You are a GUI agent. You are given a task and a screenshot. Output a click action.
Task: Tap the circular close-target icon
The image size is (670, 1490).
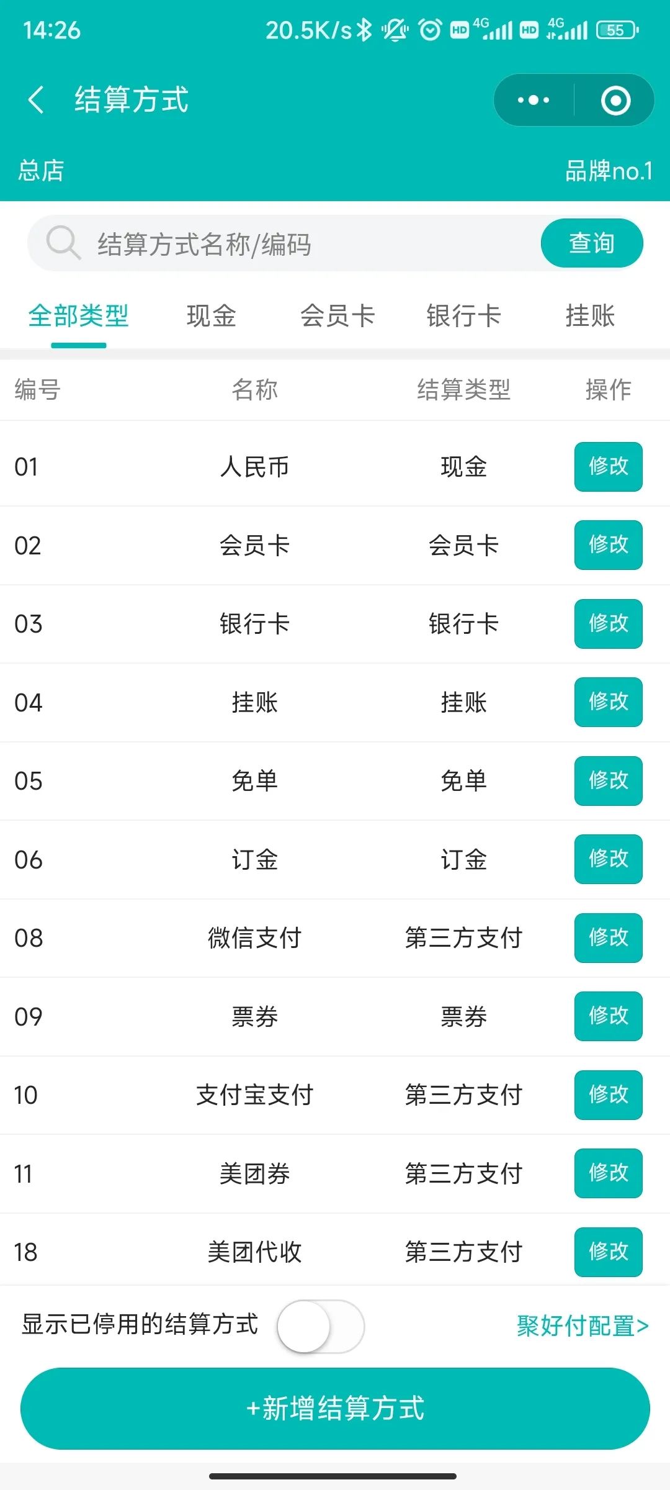coord(615,101)
